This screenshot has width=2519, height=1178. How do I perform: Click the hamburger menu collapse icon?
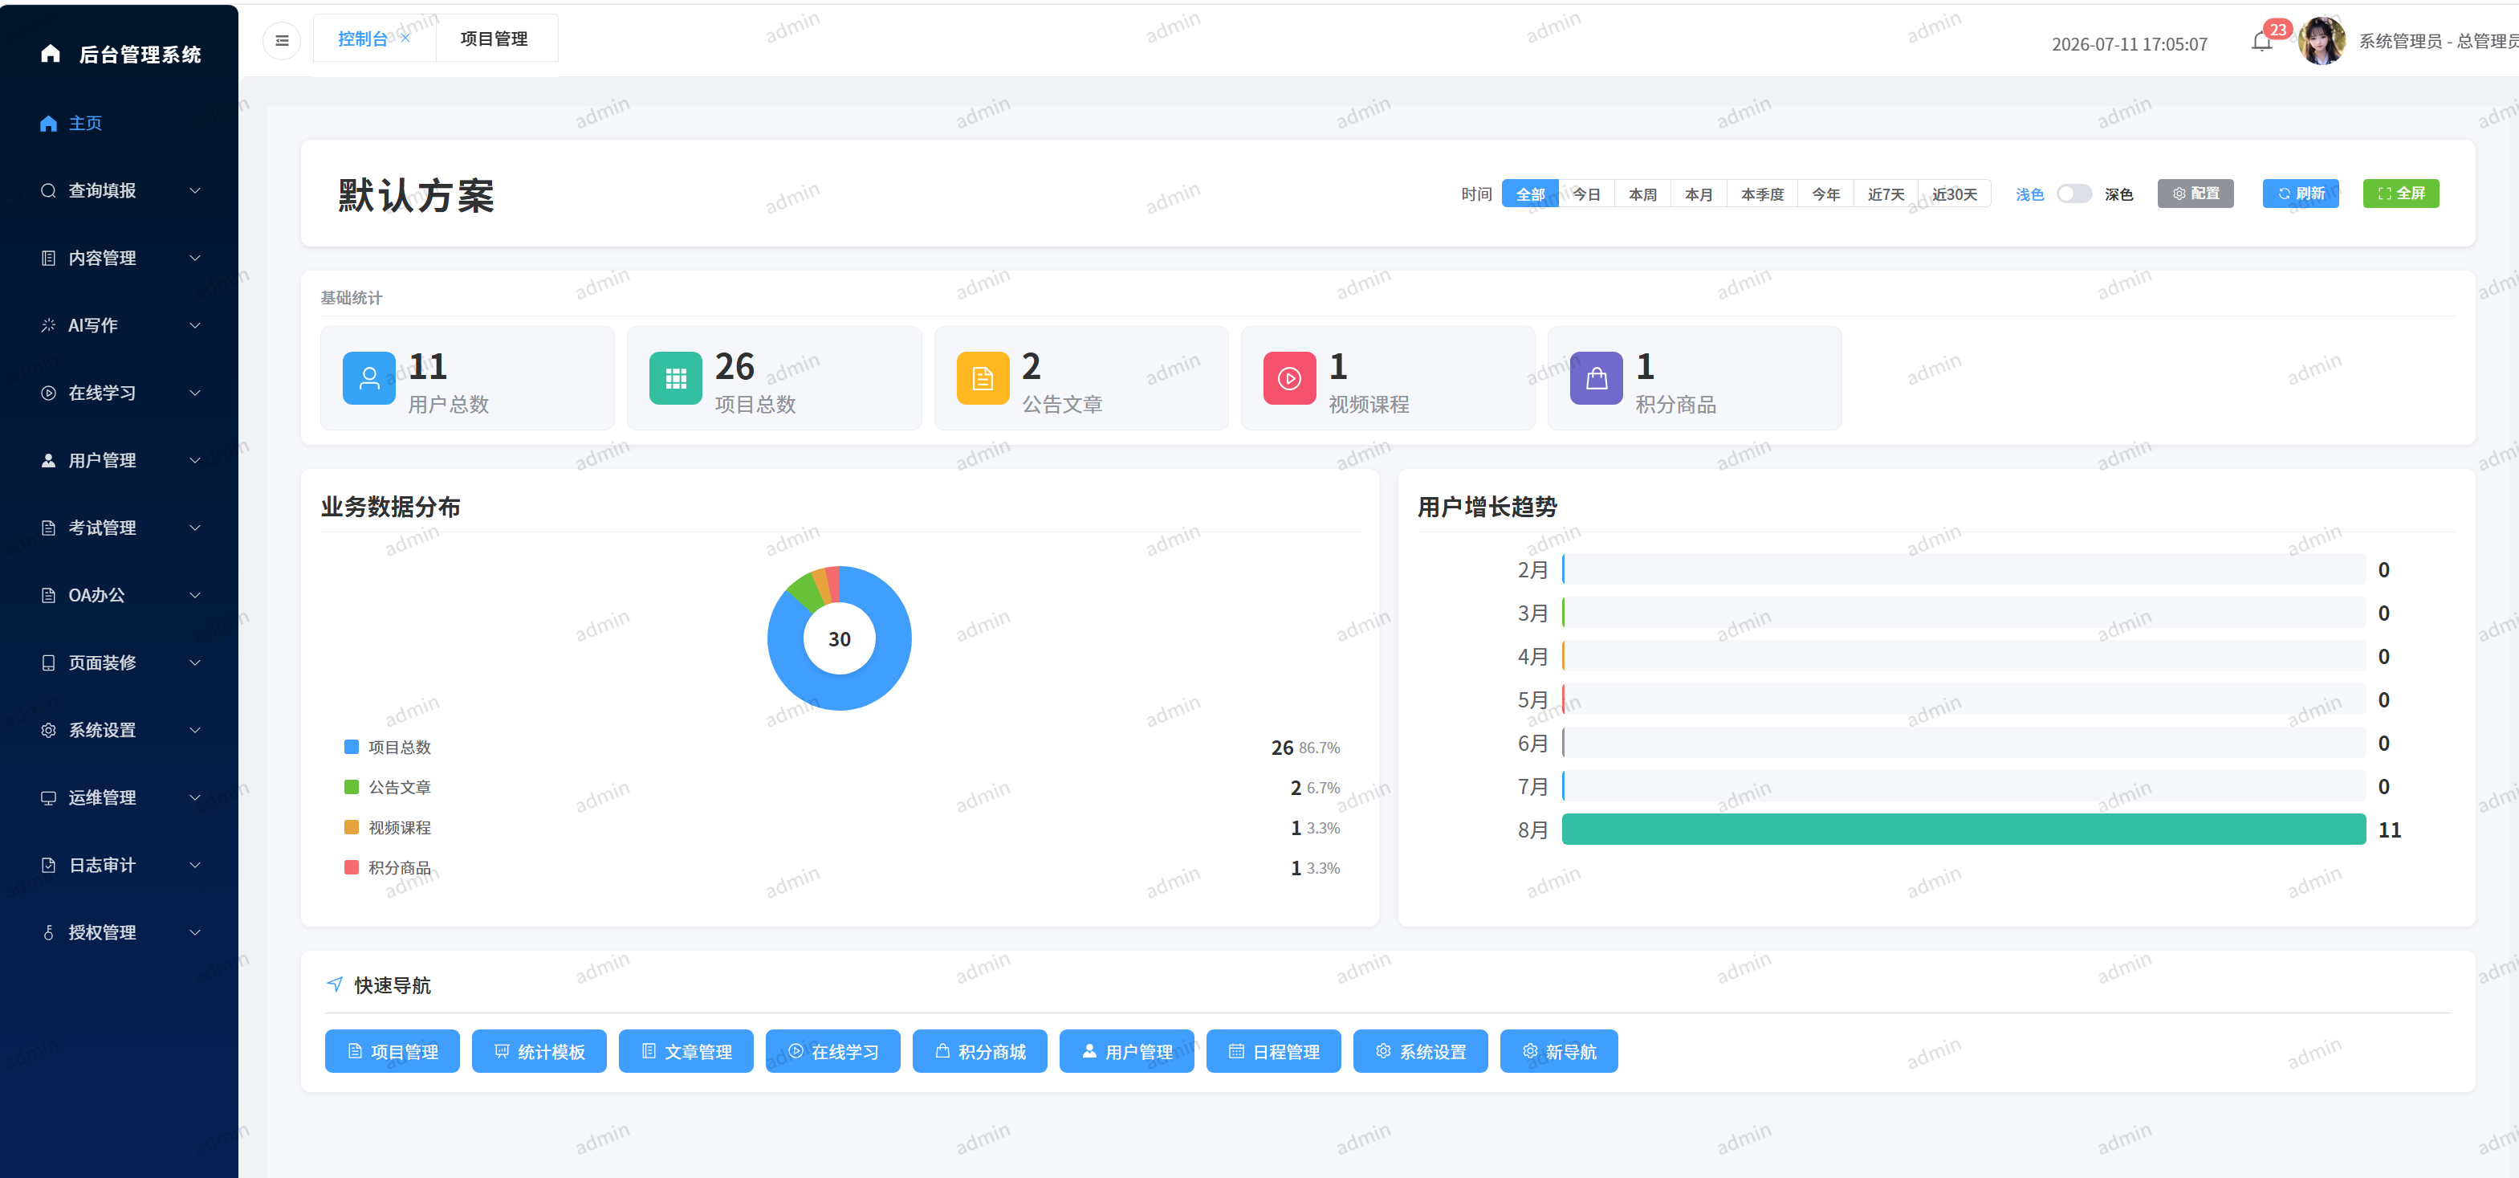click(282, 40)
